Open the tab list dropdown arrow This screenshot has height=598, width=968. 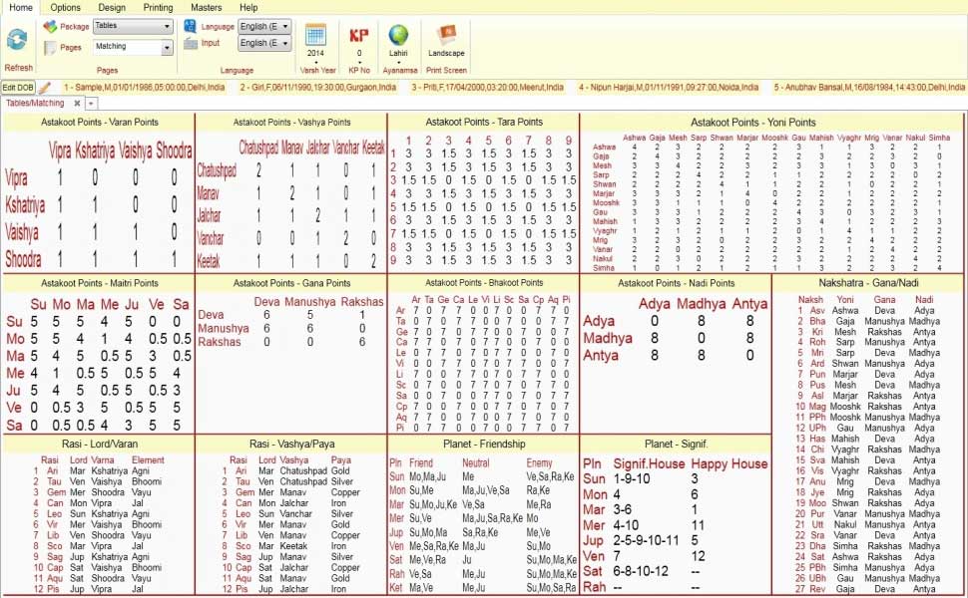(x=91, y=103)
